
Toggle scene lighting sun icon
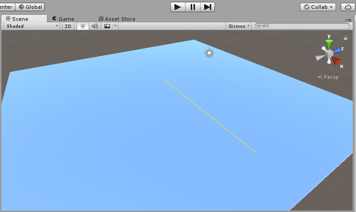click(83, 26)
